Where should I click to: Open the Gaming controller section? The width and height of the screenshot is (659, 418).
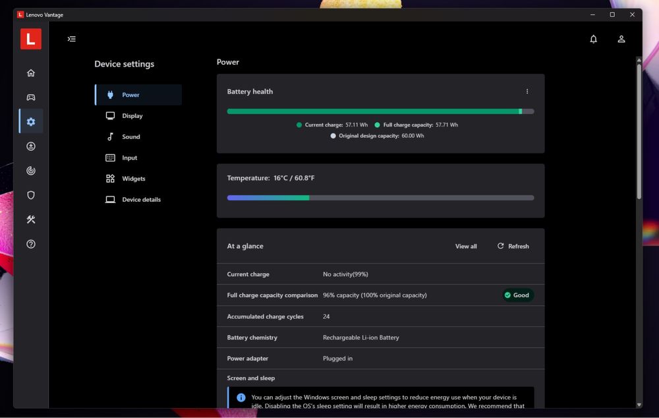click(x=31, y=97)
